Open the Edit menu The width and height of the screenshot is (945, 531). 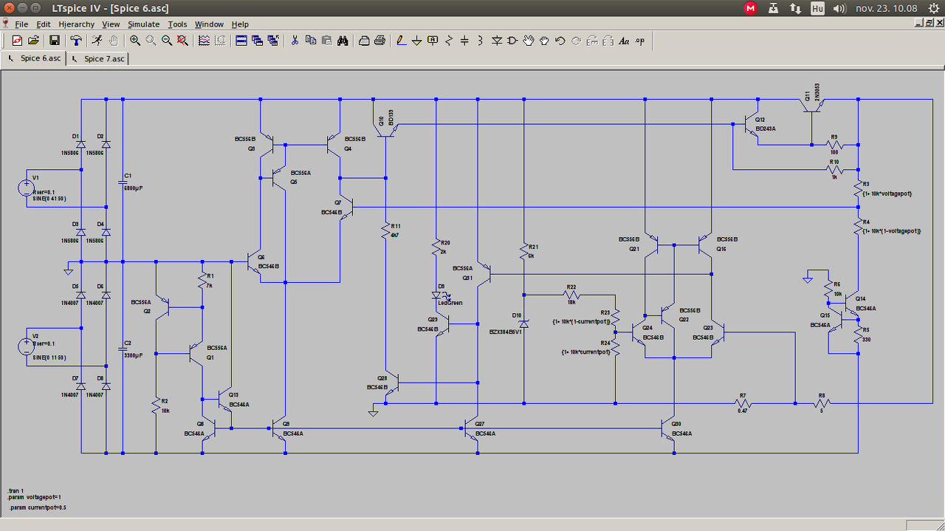pyautogui.click(x=44, y=24)
